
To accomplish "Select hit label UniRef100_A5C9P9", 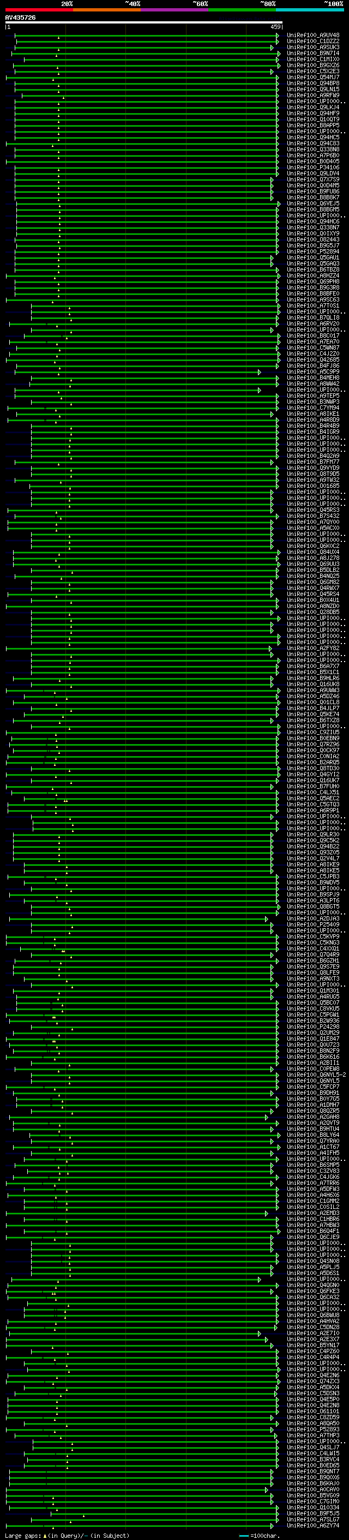I will [x=313, y=372].
